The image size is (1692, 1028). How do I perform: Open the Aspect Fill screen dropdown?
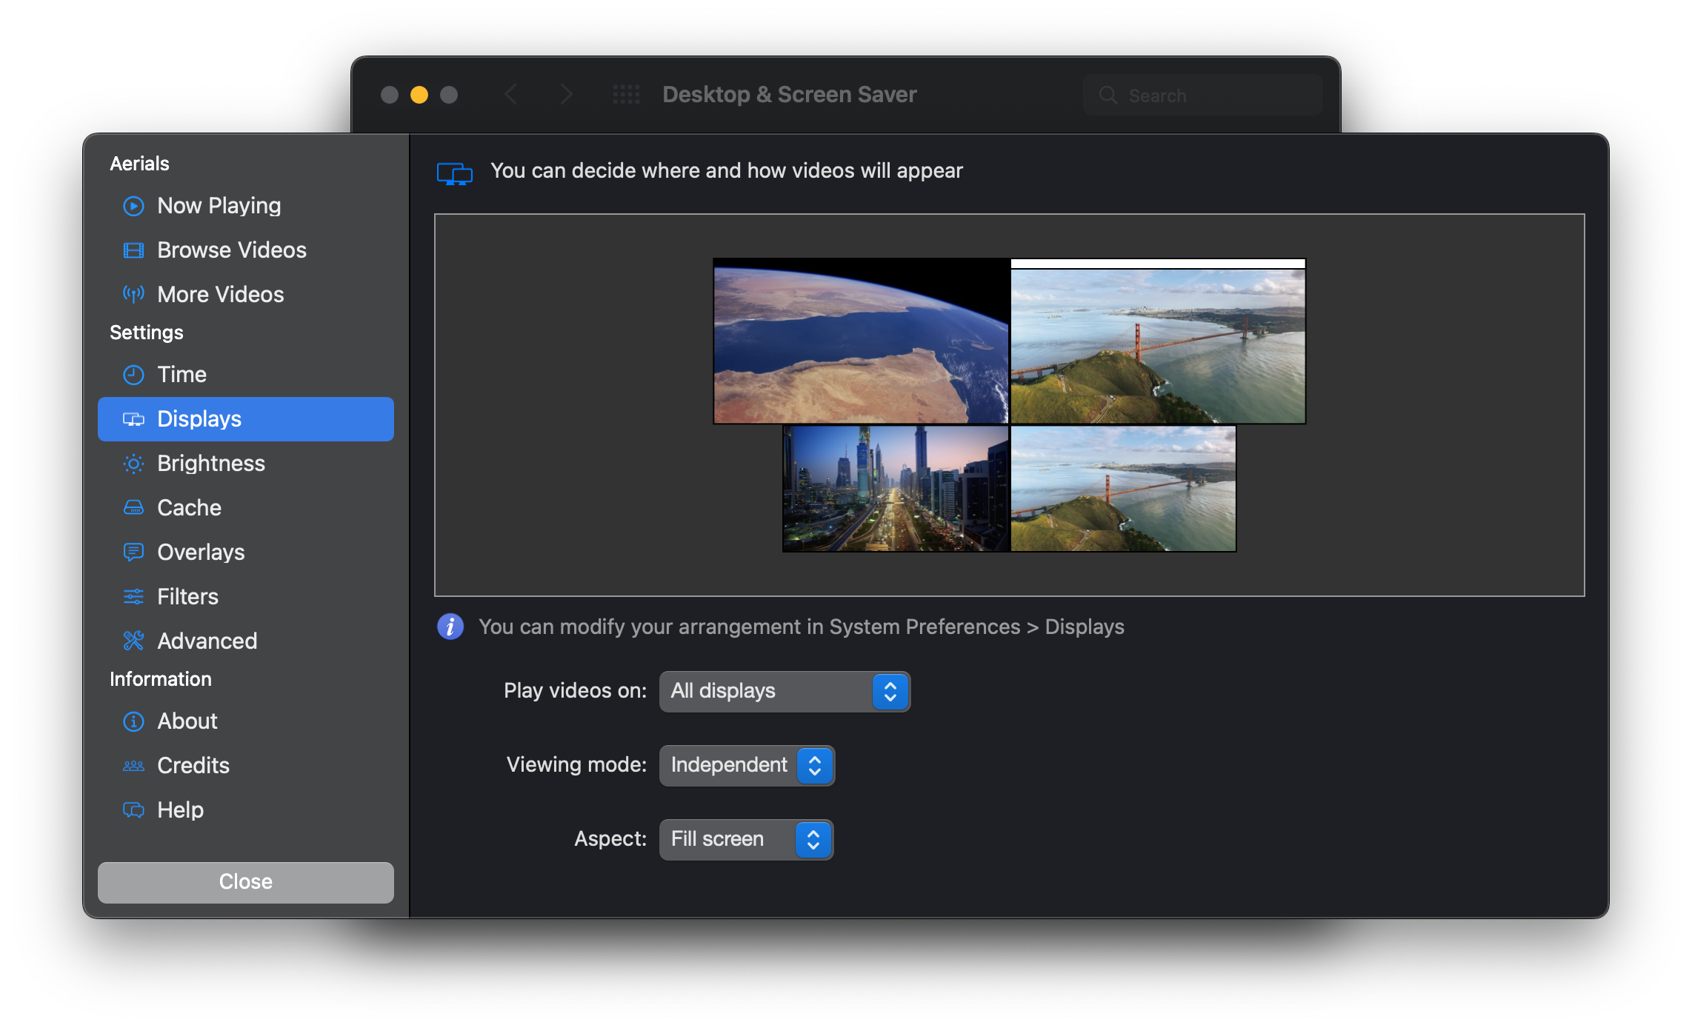[x=746, y=840]
